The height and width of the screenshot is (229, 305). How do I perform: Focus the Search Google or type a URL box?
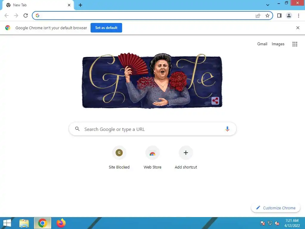point(153,129)
